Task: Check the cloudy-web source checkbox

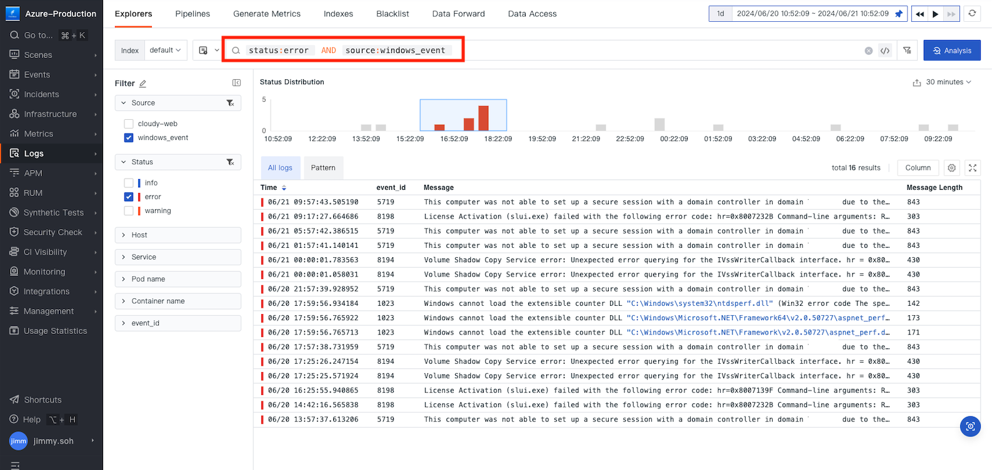Action: coord(129,124)
